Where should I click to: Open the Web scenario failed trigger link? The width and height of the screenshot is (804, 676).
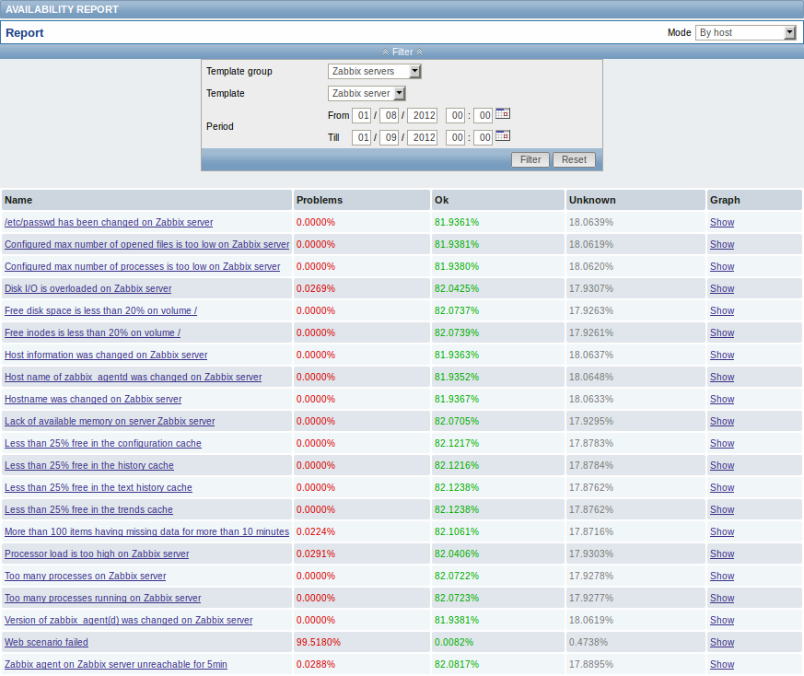tap(47, 641)
